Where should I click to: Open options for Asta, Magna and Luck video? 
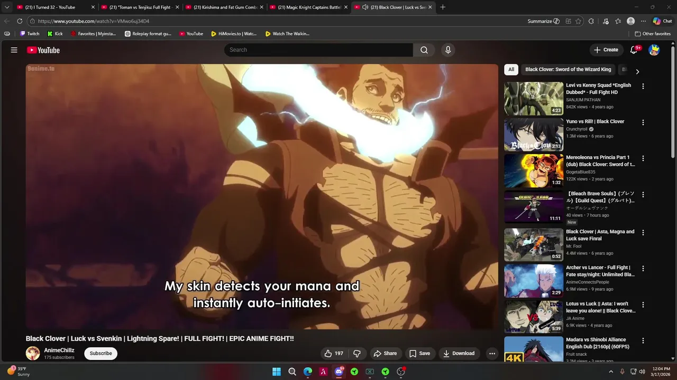coord(643,233)
